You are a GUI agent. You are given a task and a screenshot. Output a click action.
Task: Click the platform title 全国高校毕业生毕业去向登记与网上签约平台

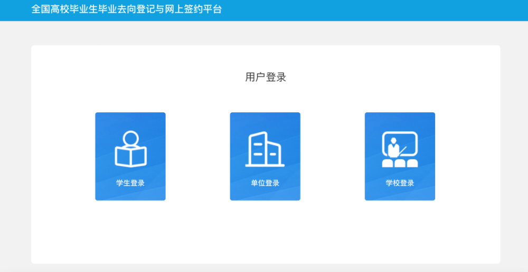(127, 9)
